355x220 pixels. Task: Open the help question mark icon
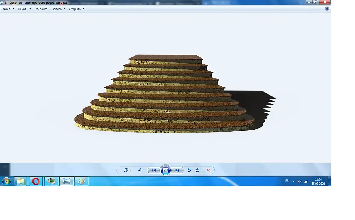click(327, 9)
